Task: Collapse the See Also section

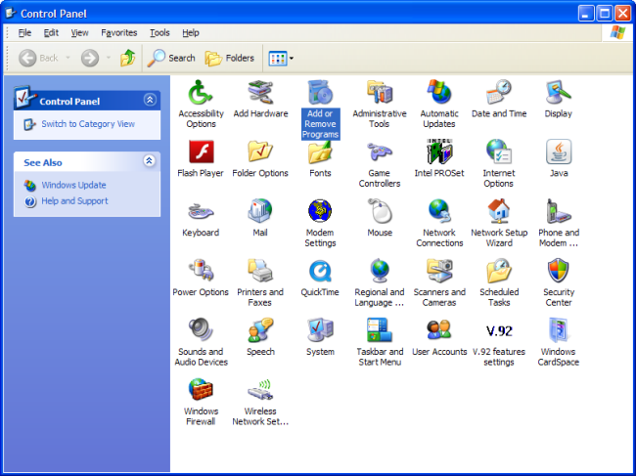Action: pos(150,161)
